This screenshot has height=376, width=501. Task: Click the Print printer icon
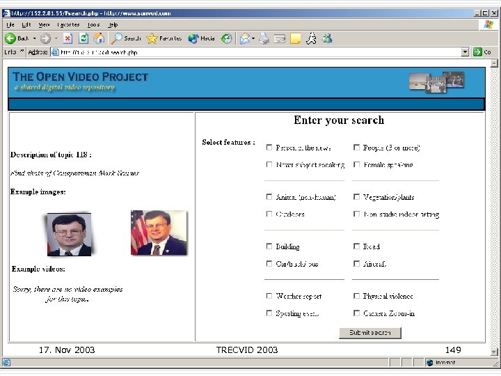pos(264,38)
